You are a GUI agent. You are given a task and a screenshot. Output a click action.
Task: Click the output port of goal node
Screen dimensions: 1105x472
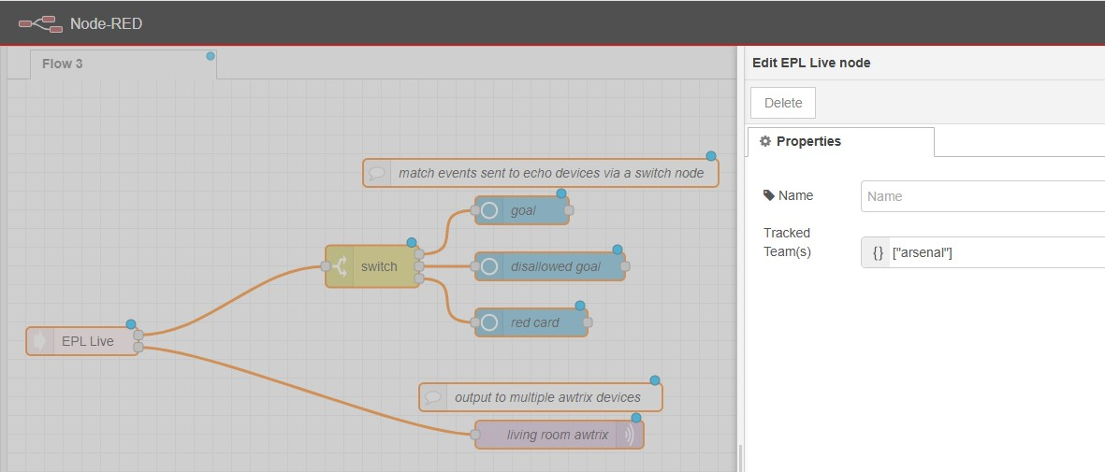point(569,210)
